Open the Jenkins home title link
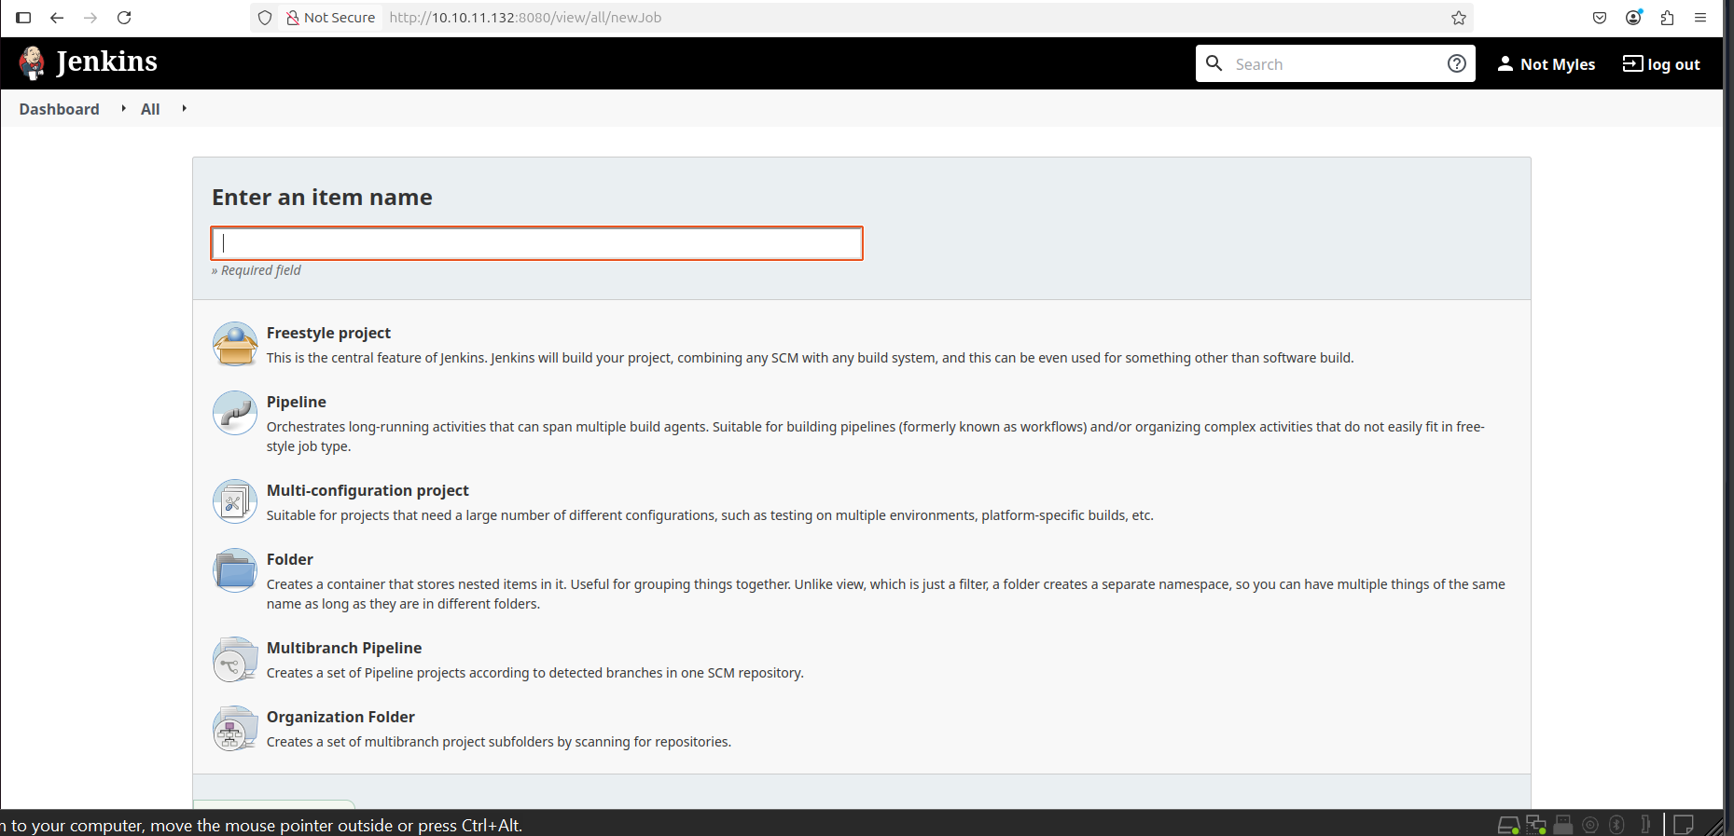Viewport: 1734px width, 836px height. tap(106, 62)
